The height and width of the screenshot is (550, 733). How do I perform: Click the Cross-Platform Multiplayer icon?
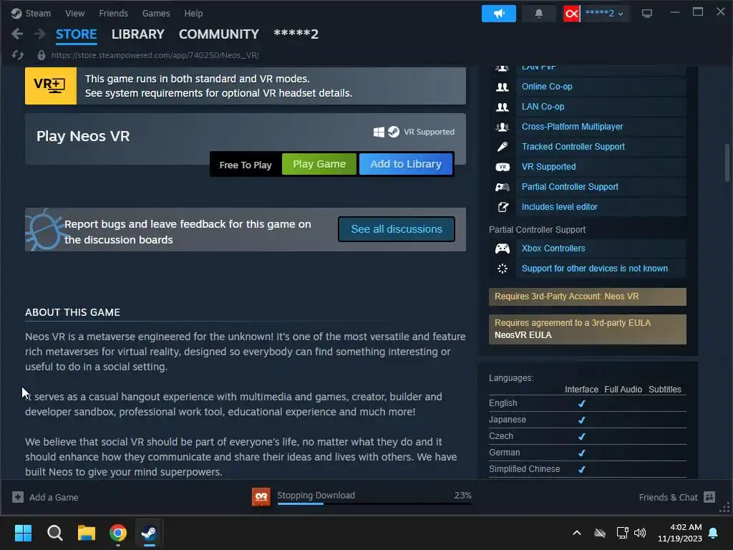click(x=502, y=127)
